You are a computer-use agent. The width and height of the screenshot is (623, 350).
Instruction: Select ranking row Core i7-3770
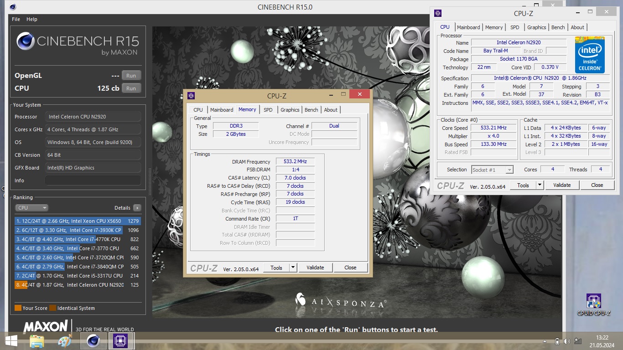(x=78, y=248)
